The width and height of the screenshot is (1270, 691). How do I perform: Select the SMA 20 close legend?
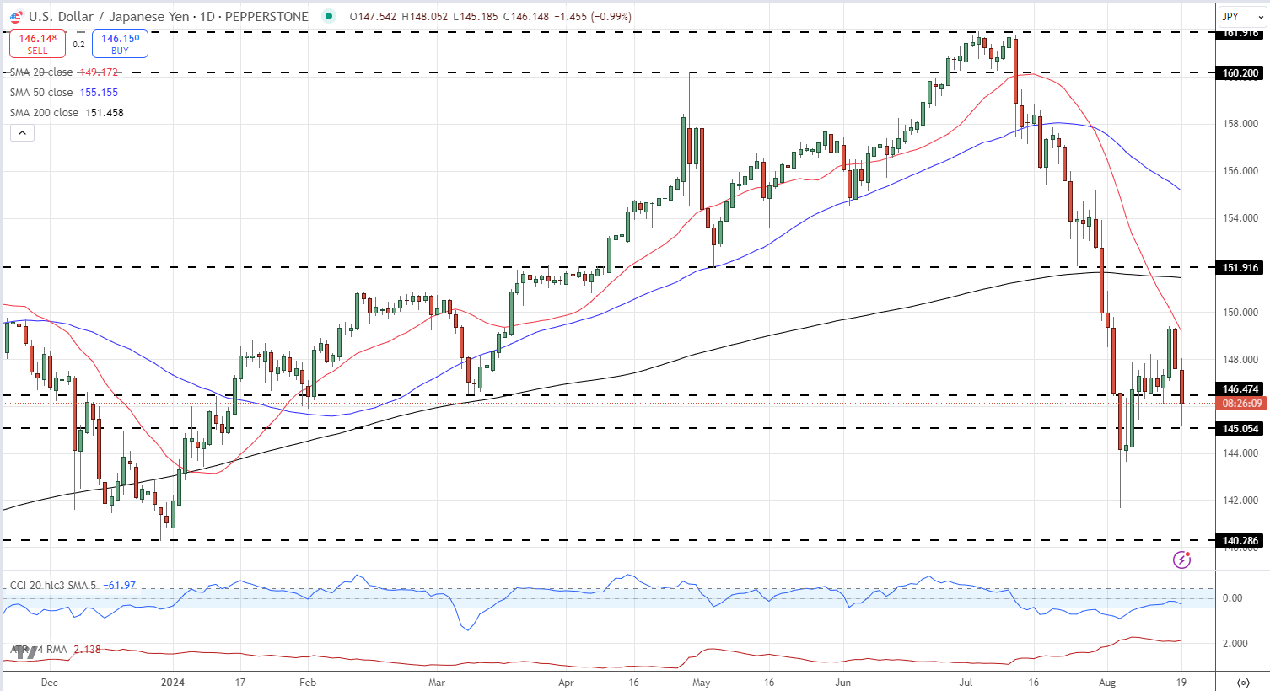(64, 72)
